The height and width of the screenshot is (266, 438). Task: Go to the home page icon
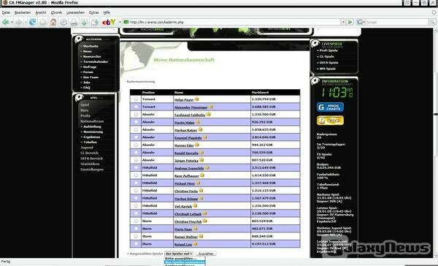[53, 22]
